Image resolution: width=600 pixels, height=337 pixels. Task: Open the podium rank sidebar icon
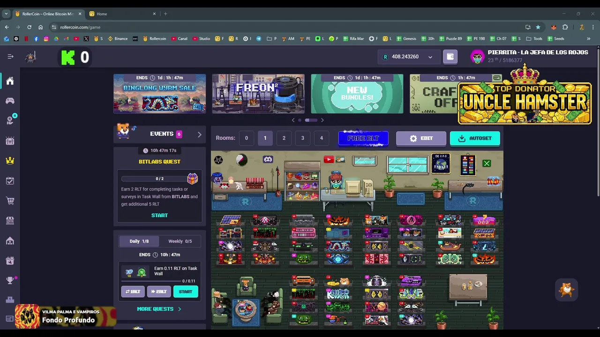10,300
